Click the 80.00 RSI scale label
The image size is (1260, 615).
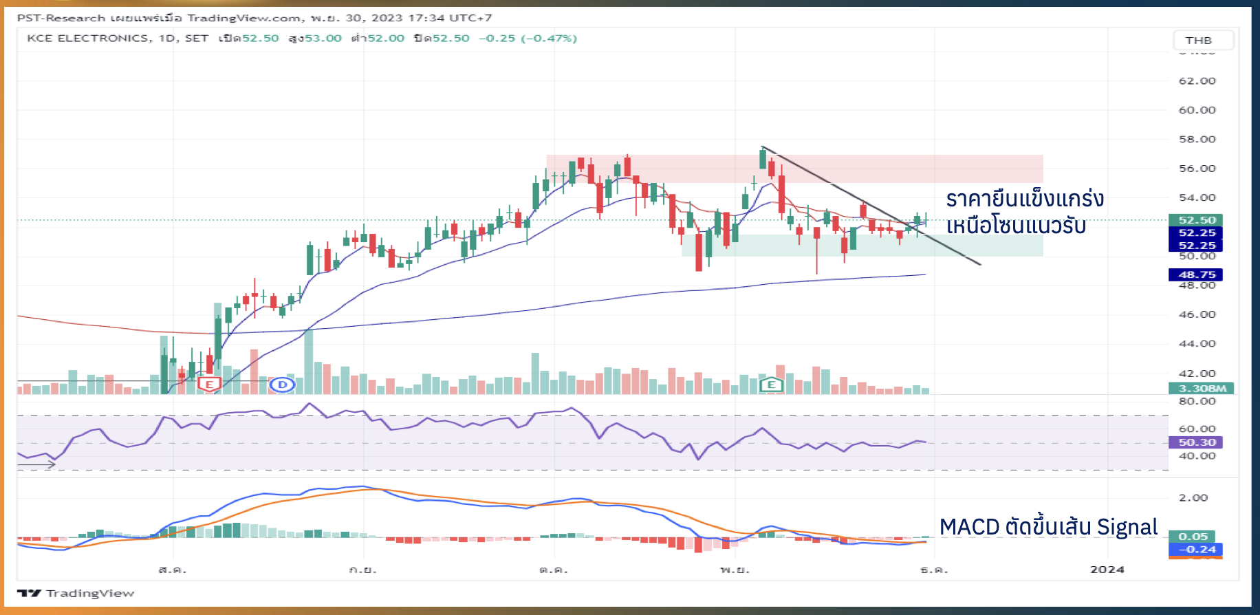pos(1197,401)
